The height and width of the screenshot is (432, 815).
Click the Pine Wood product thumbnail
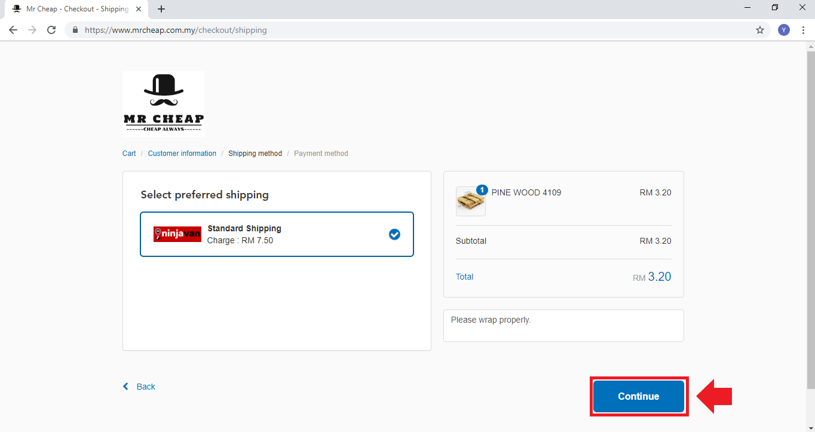click(x=471, y=201)
